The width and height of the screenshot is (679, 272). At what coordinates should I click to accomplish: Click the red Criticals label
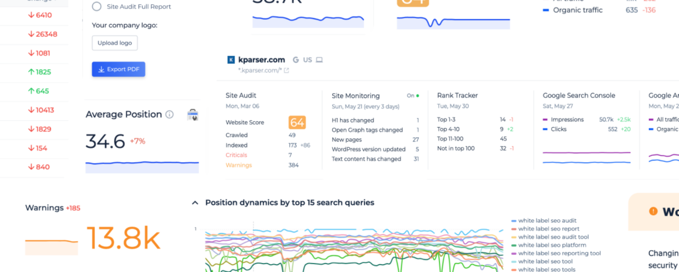[236, 155]
